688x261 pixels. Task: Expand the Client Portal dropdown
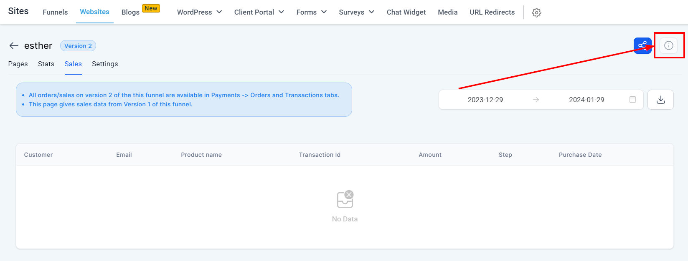click(x=259, y=12)
